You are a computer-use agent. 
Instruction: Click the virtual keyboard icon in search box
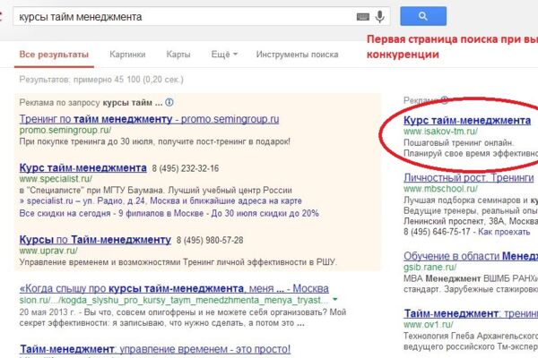coord(362,16)
